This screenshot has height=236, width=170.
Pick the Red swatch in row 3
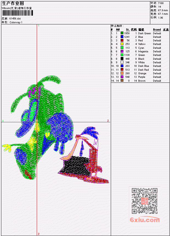pos(122,40)
